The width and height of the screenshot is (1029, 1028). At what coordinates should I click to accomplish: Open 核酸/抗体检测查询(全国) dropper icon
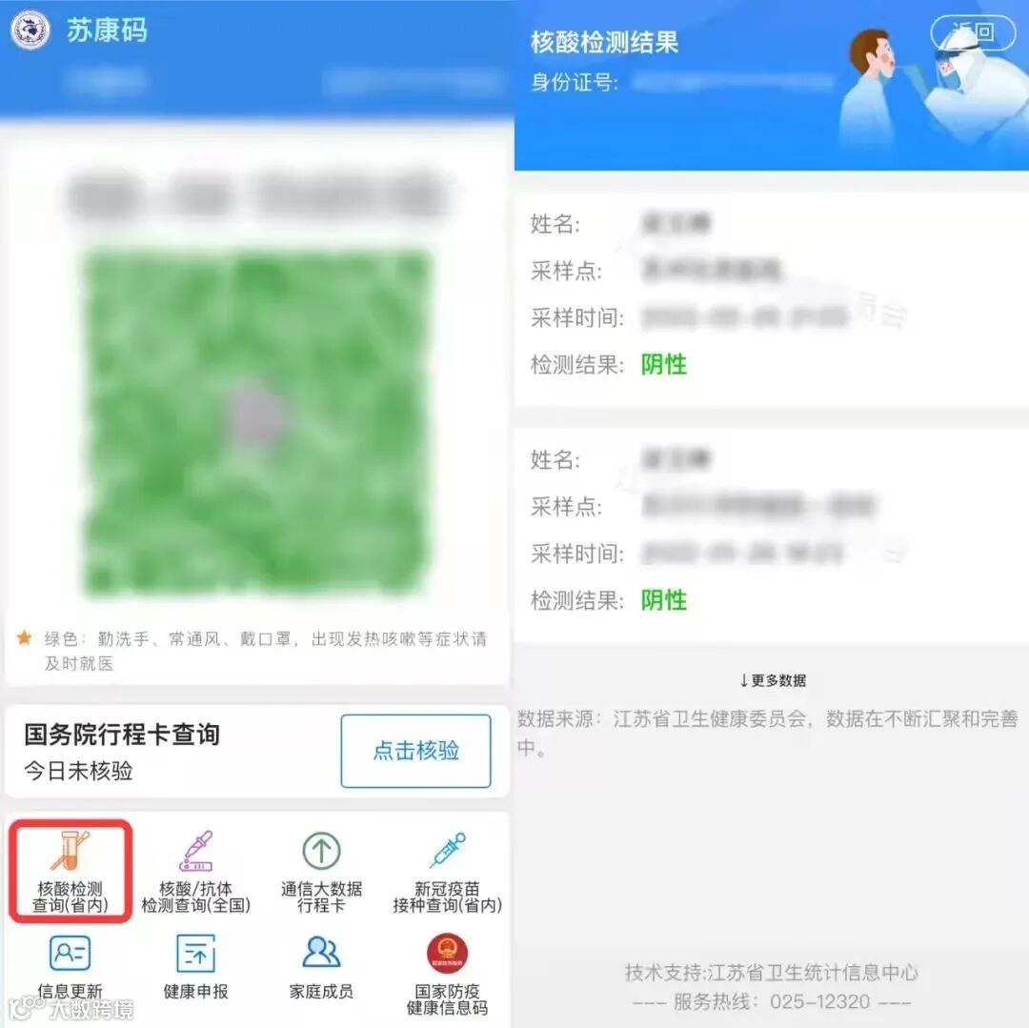click(195, 850)
